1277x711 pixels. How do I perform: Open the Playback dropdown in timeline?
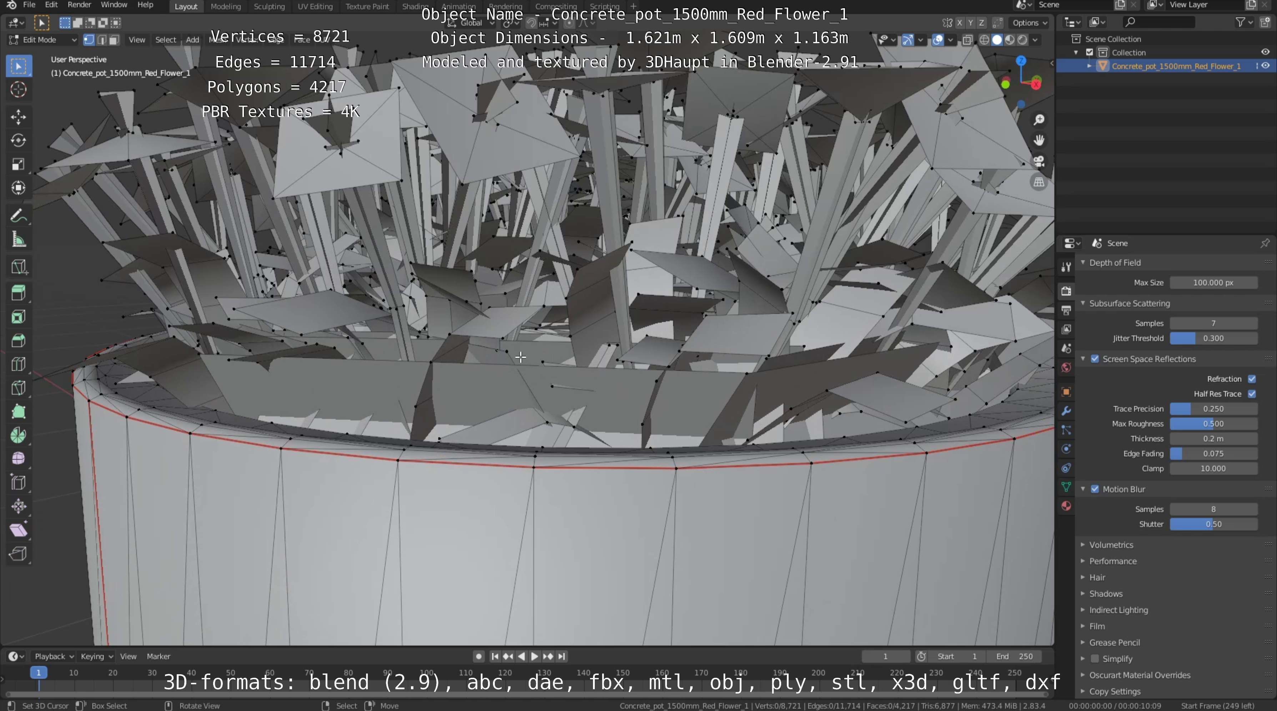tap(54, 656)
